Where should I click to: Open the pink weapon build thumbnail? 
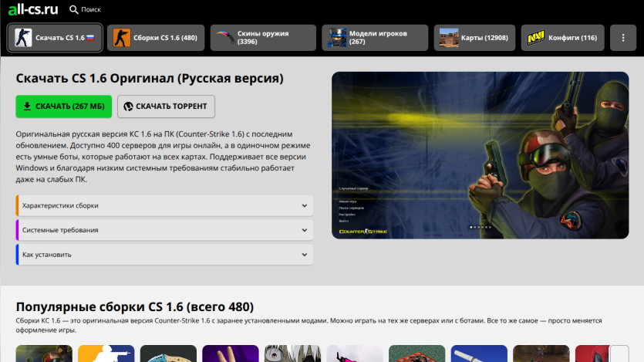(x=355, y=354)
